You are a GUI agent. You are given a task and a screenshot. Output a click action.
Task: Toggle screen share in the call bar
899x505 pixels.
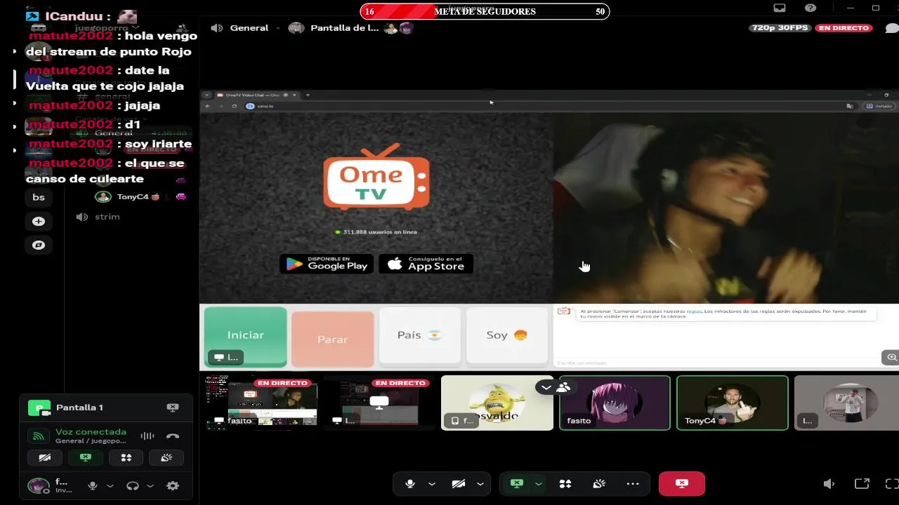[517, 484]
